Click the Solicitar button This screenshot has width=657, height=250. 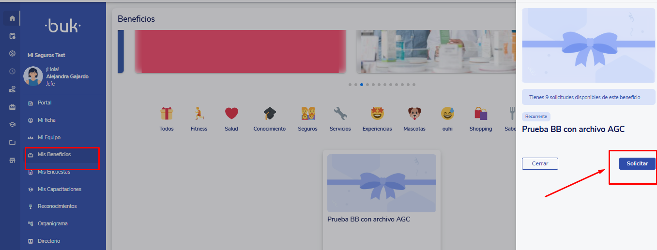point(637,164)
